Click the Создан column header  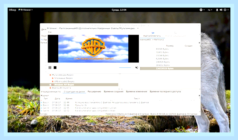(188, 46)
